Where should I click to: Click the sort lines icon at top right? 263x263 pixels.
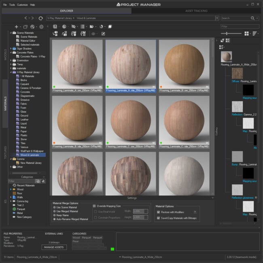click(x=255, y=34)
